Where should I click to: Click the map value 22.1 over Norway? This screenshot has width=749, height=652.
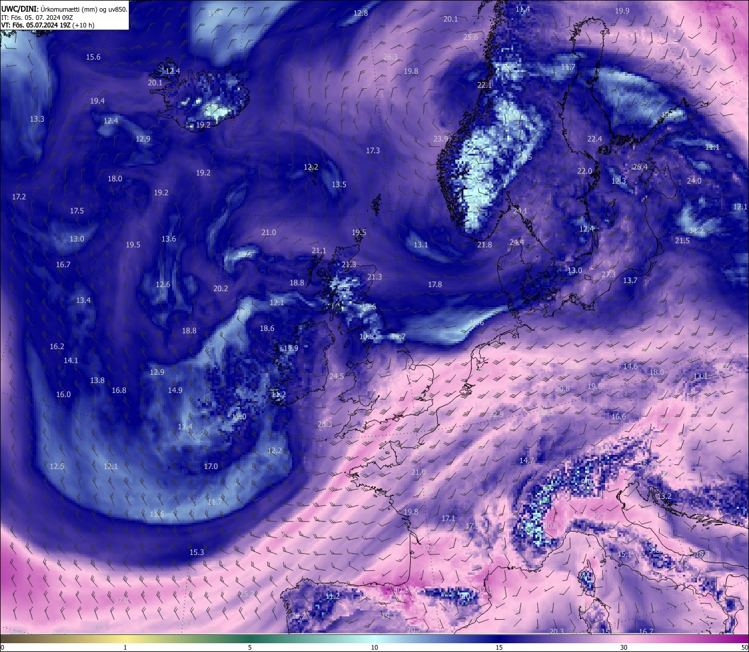click(x=485, y=85)
